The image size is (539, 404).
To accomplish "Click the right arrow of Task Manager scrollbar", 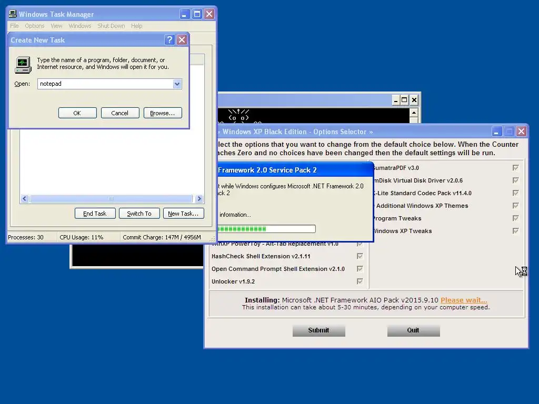I will point(199,198).
